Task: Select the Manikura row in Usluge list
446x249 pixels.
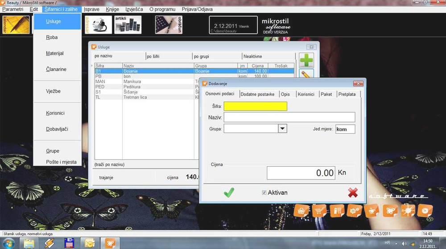Action: pos(147,82)
